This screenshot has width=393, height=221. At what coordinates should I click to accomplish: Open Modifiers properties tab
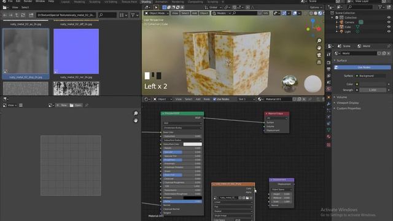point(329,104)
